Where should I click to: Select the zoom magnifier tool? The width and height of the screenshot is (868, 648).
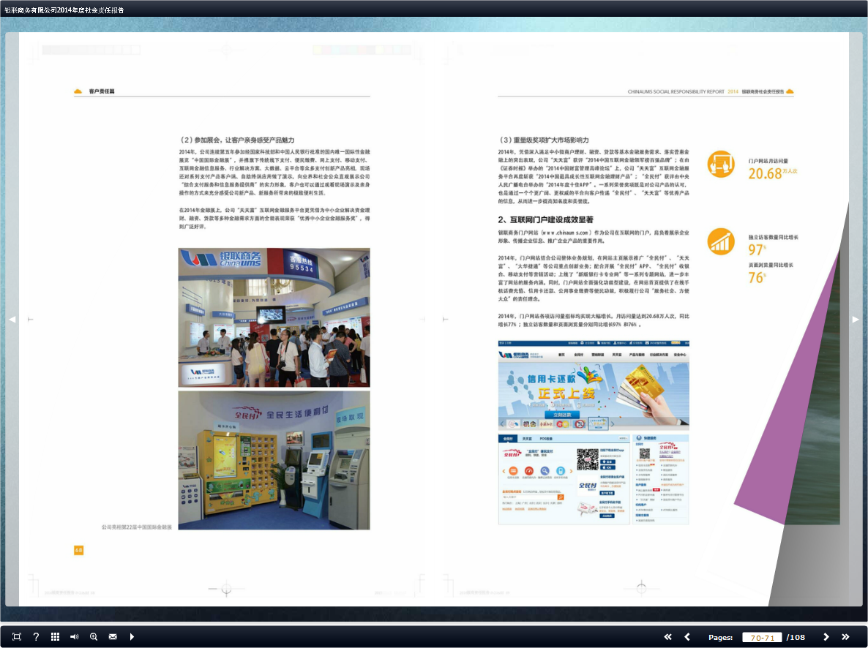94,637
